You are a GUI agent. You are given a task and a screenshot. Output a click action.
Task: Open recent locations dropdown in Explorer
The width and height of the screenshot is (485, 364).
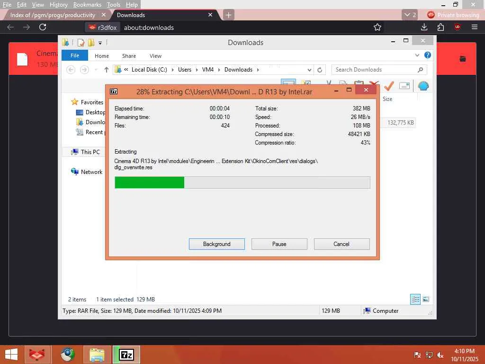click(96, 70)
